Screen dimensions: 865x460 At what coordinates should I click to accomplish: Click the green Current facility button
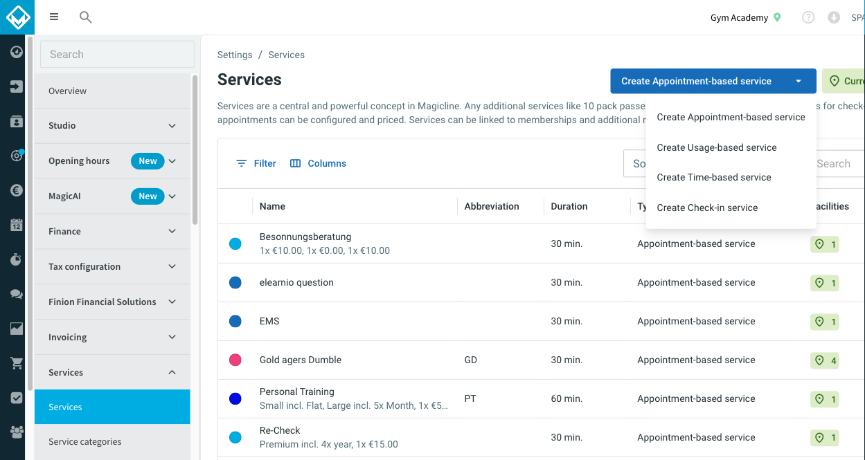point(844,81)
